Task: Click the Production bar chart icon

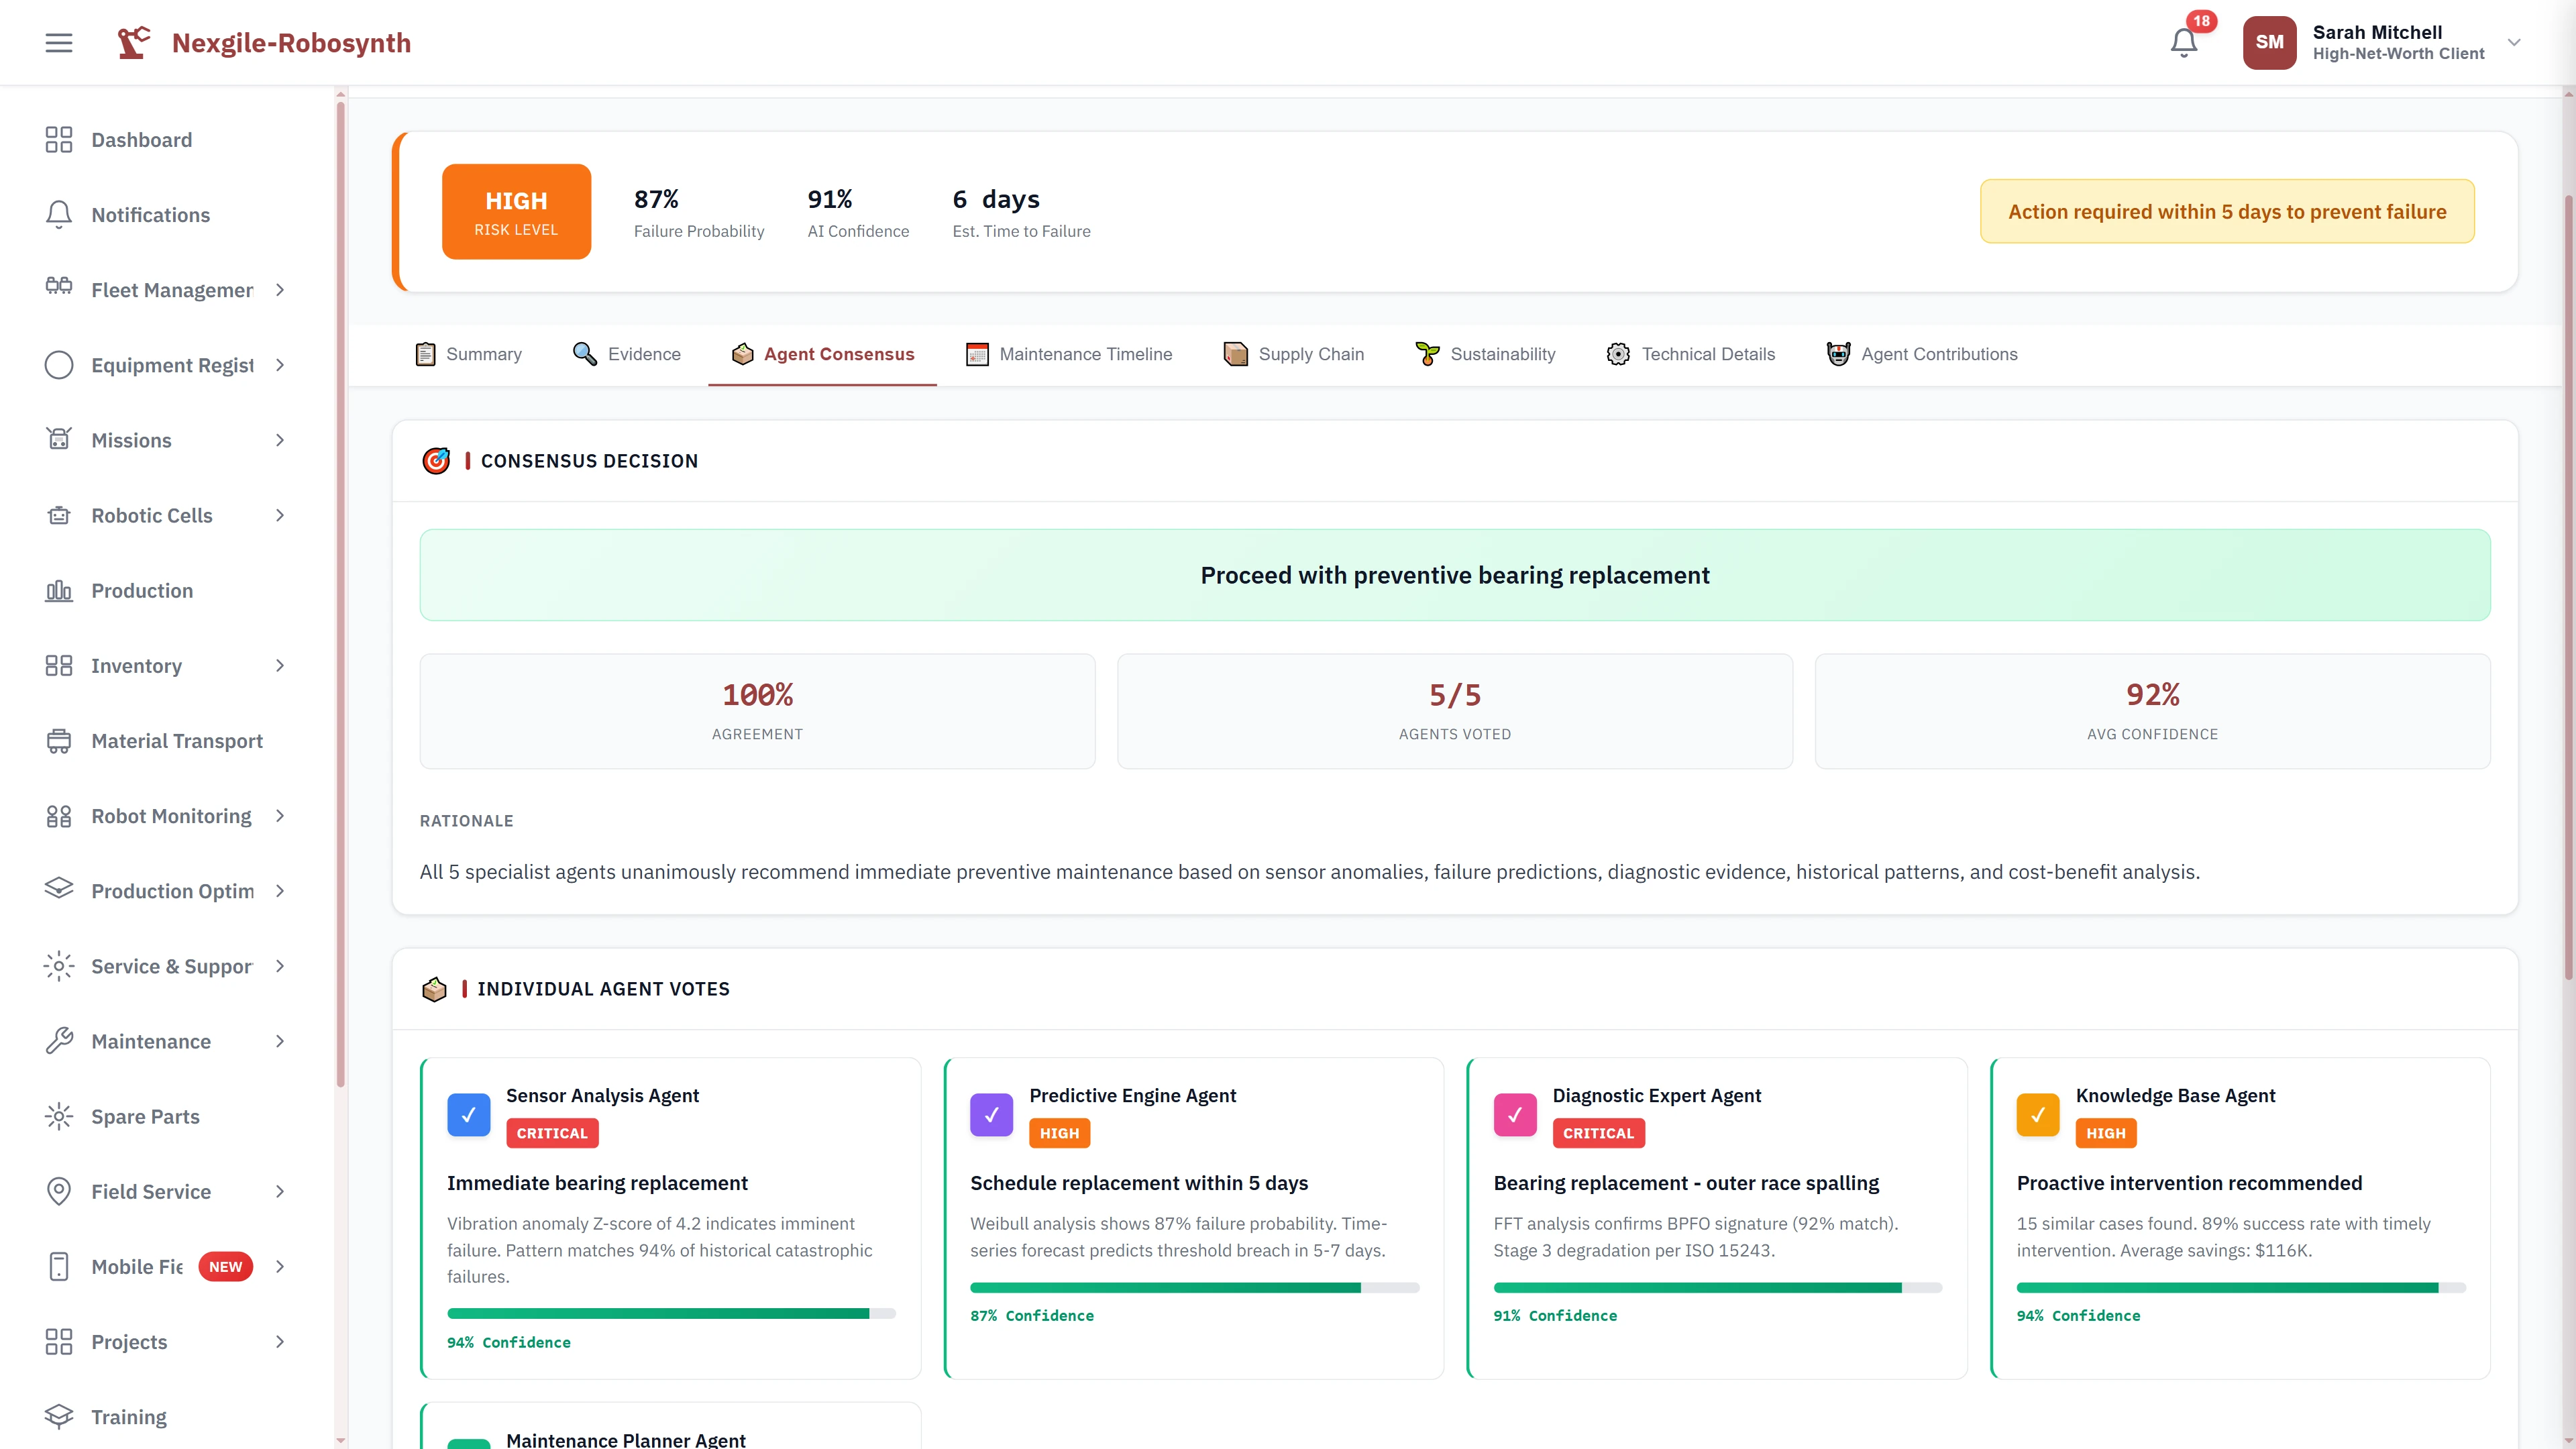Action: click(59, 591)
